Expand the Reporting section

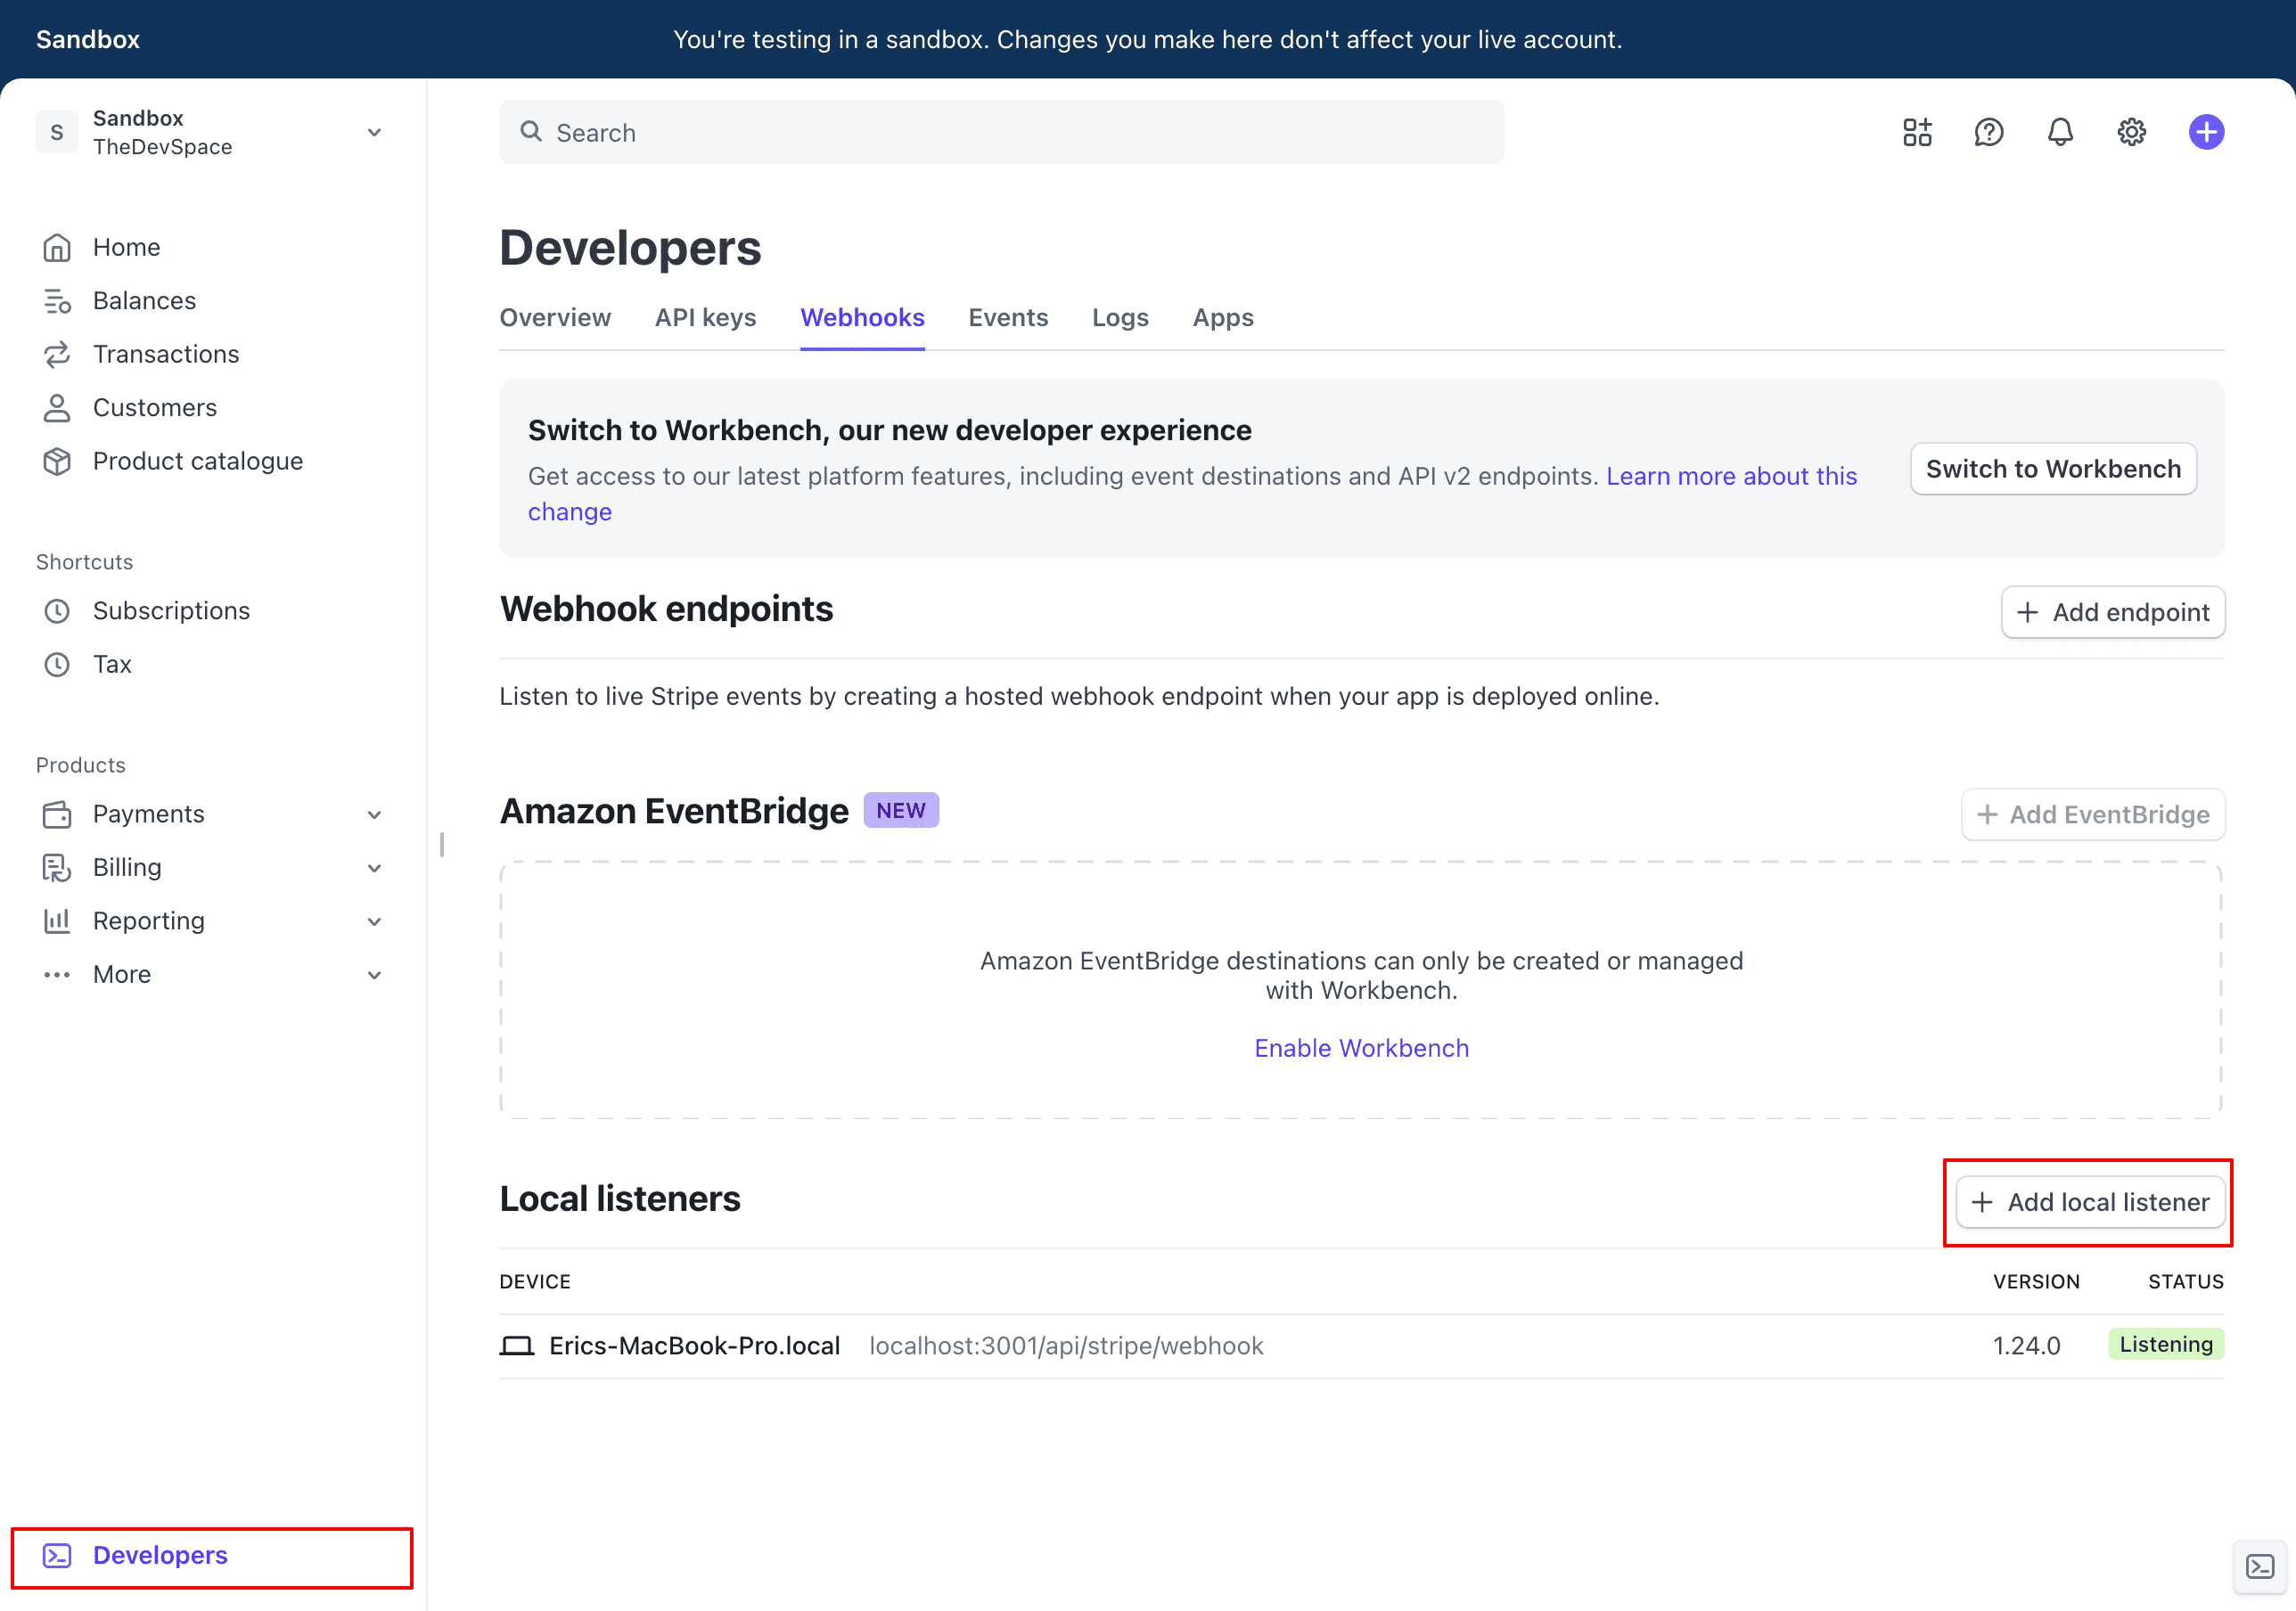click(374, 920)
